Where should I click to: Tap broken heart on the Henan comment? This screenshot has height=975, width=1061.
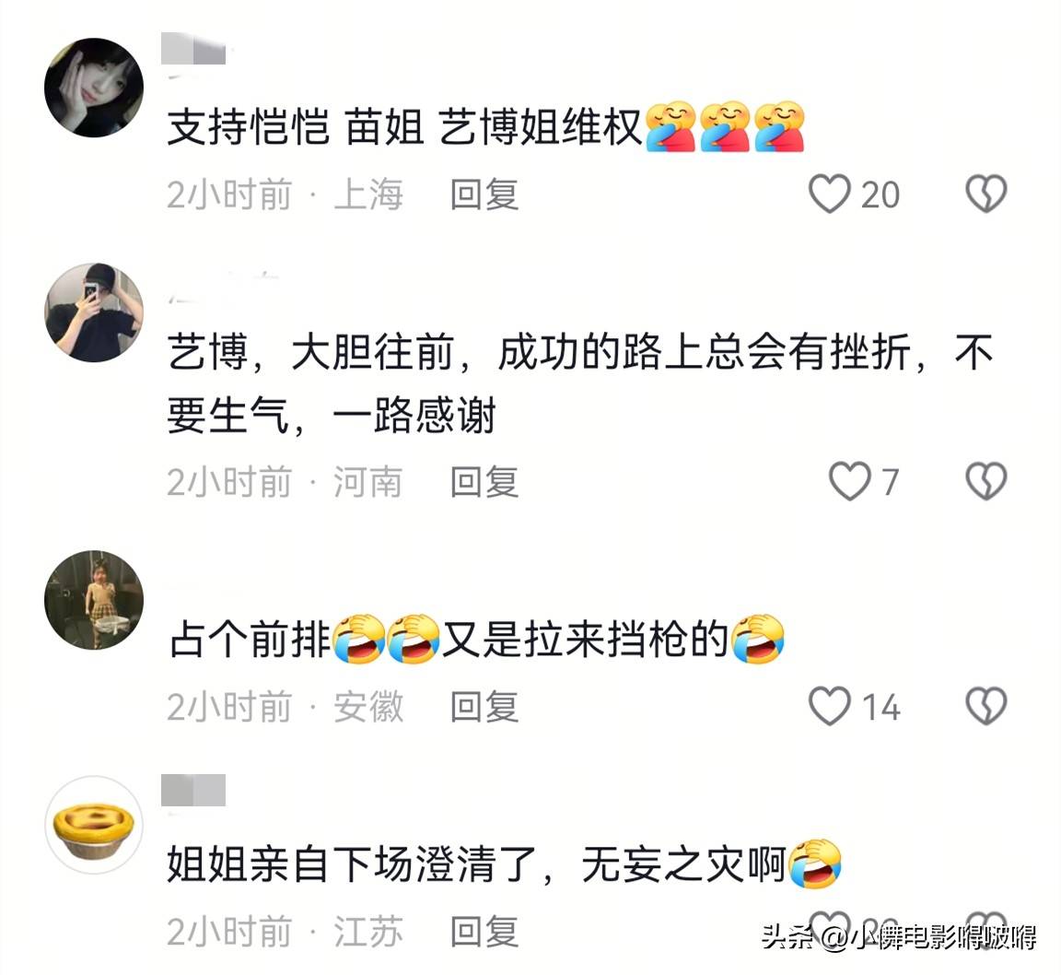pyautogui.click(x=985, y=481)
